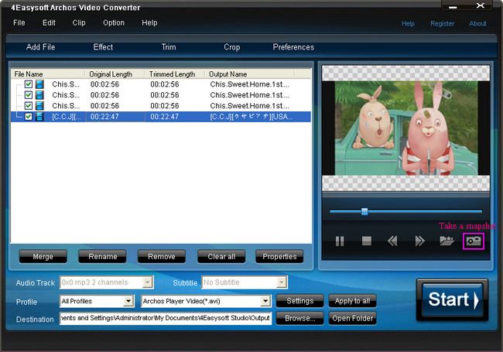Click Apply to all button
503x352 pixels.
[x=352, y=301]
